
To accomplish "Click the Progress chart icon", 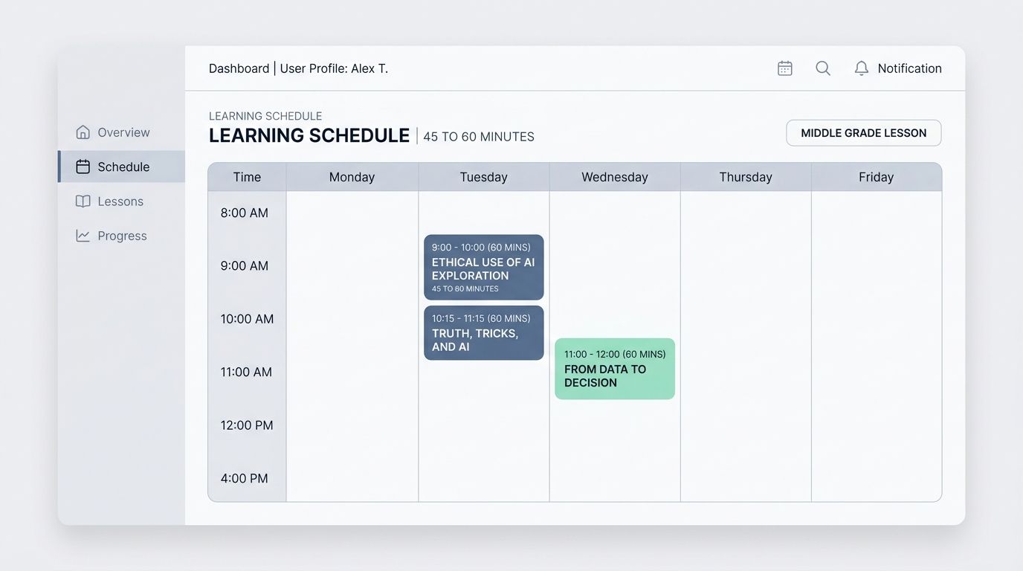I will click(x=83, y=236).
